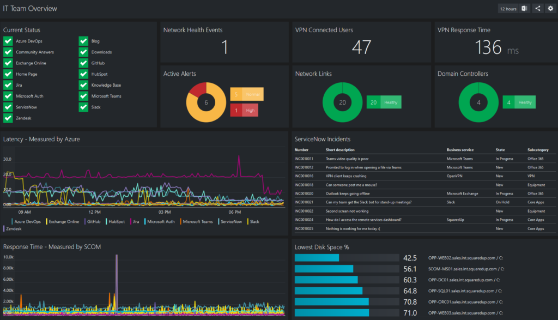Screen dimensions: 558x320
Task: Click the green check icon beside Community Answers
Action: coord(8,52)
